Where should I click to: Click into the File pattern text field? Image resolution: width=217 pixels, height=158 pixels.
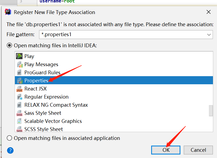coord(122,35)
